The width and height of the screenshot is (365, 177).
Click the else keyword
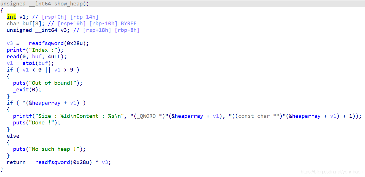(x=13, y=136)
